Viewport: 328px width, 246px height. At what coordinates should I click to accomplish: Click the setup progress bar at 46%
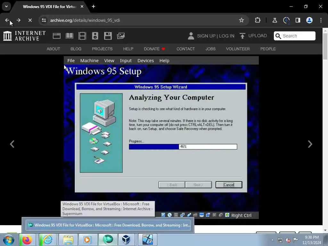[183, 147]
